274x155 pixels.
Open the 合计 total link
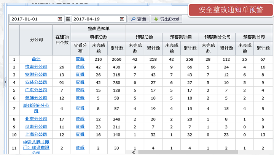[x=36, y=59]
